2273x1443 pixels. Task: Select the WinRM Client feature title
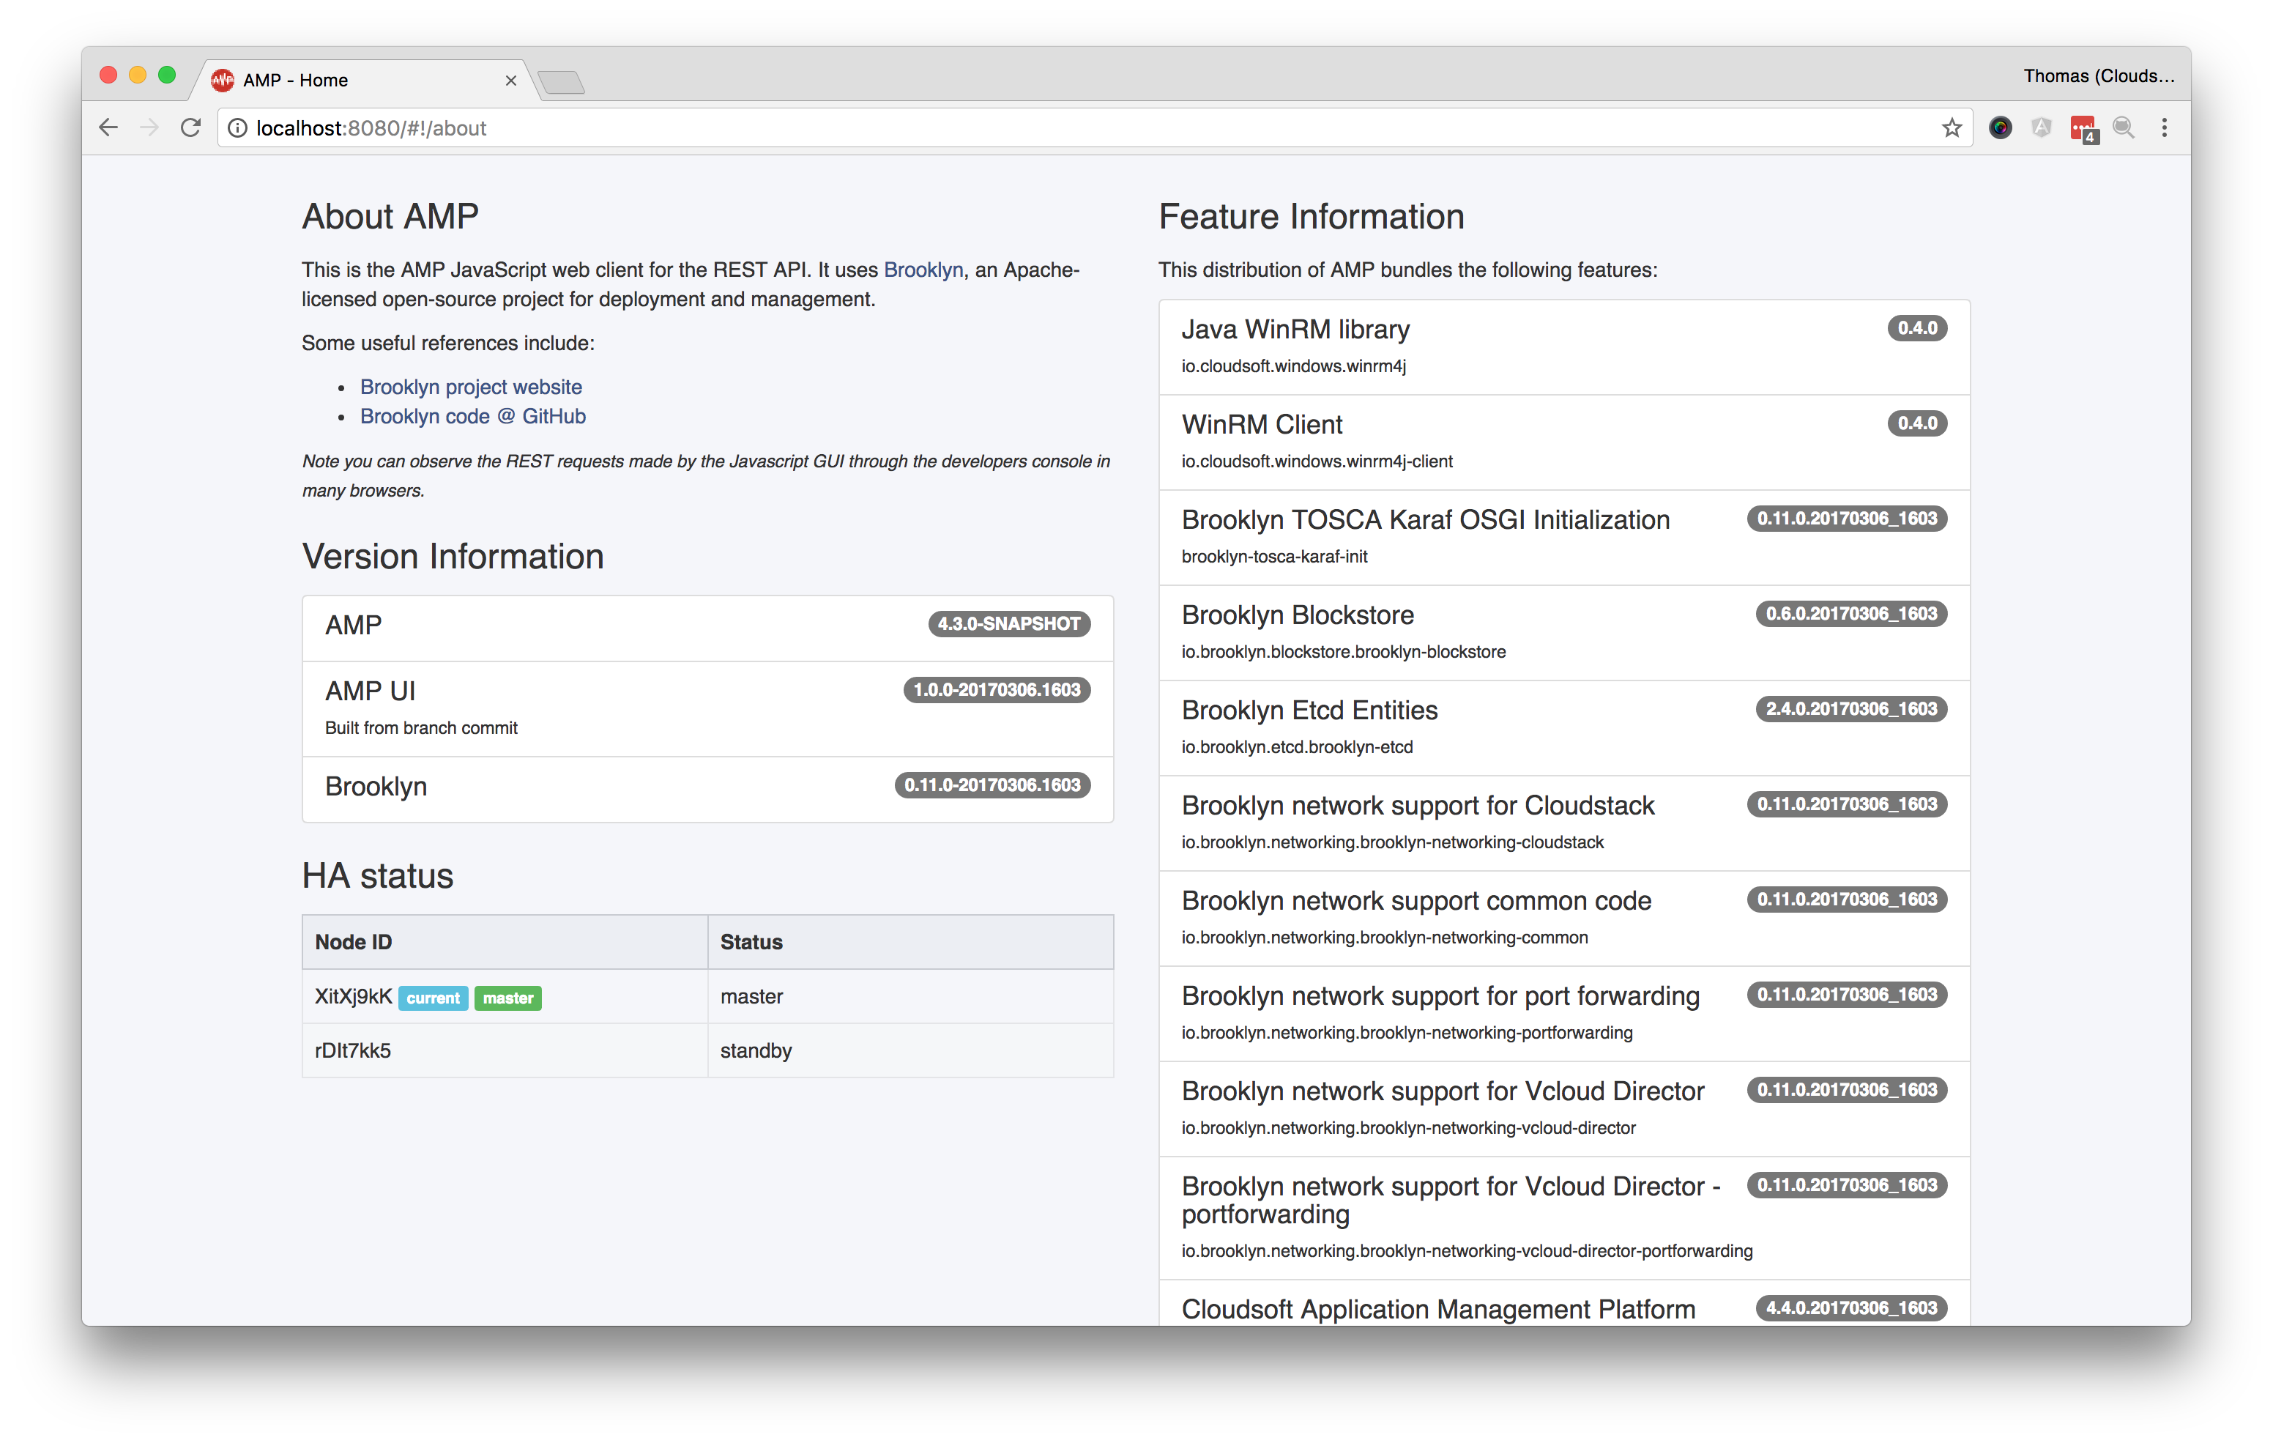coord(1261,425)
